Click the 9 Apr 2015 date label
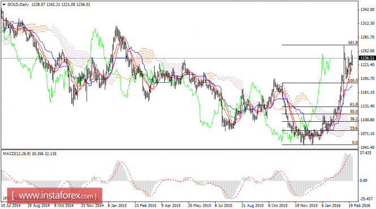 [171, 206]
